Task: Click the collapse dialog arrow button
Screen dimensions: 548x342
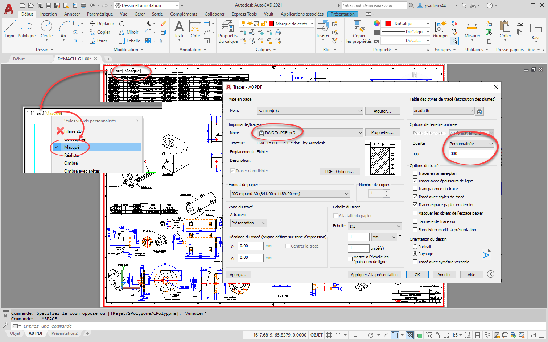Action: [x=491, y=274]
